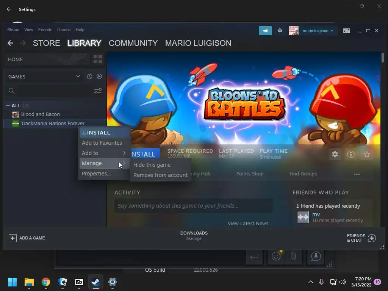Click the blue INSTALL button
Screen dimensions: 388x291
[x=145, y=154]
